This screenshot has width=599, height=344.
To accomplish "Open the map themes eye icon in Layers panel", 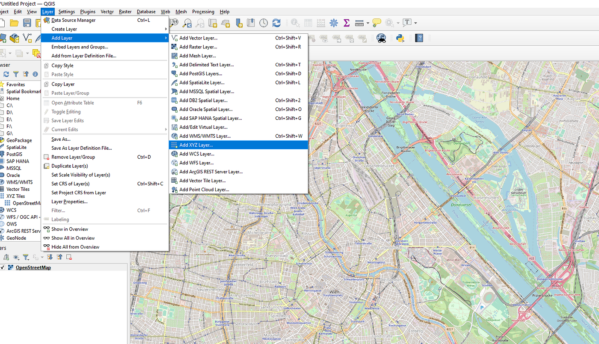I will (16, 257).
